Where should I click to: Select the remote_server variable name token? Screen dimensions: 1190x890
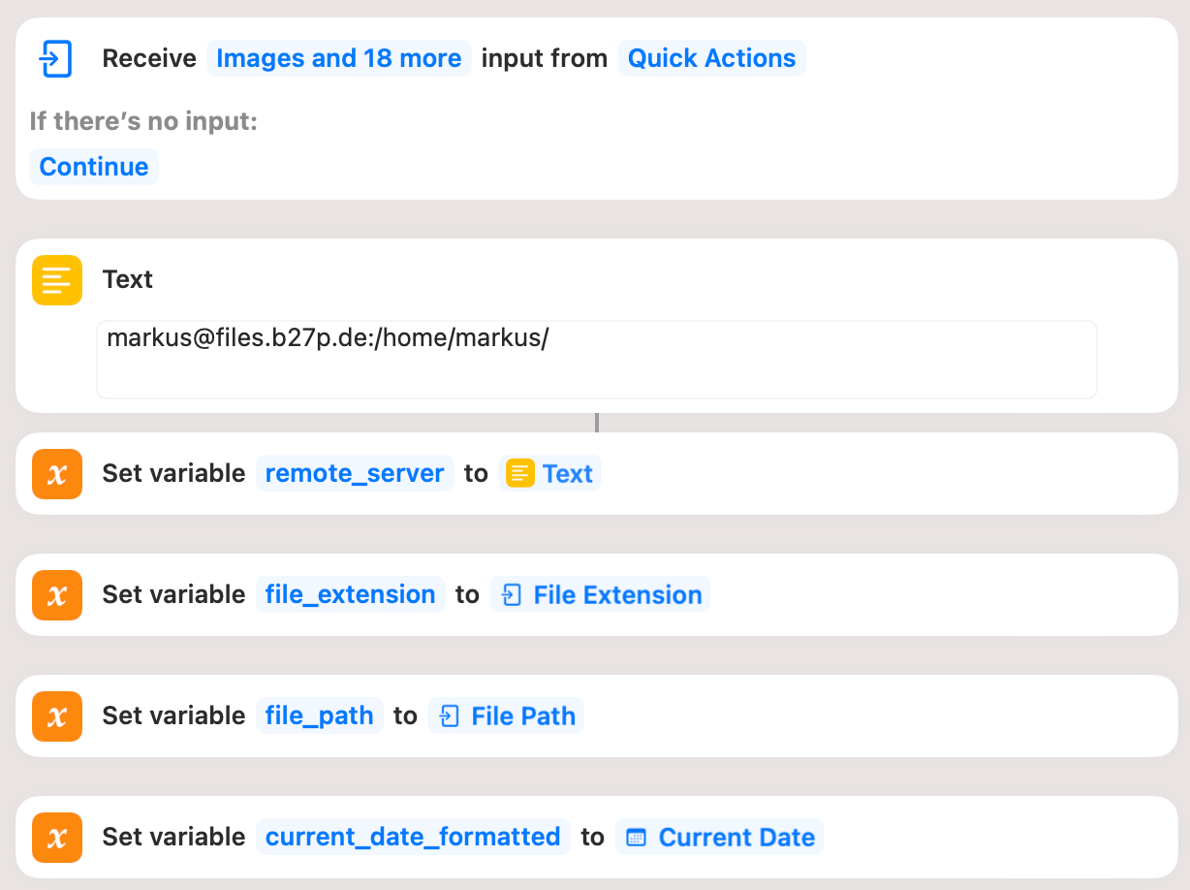(x=355, y=473)
